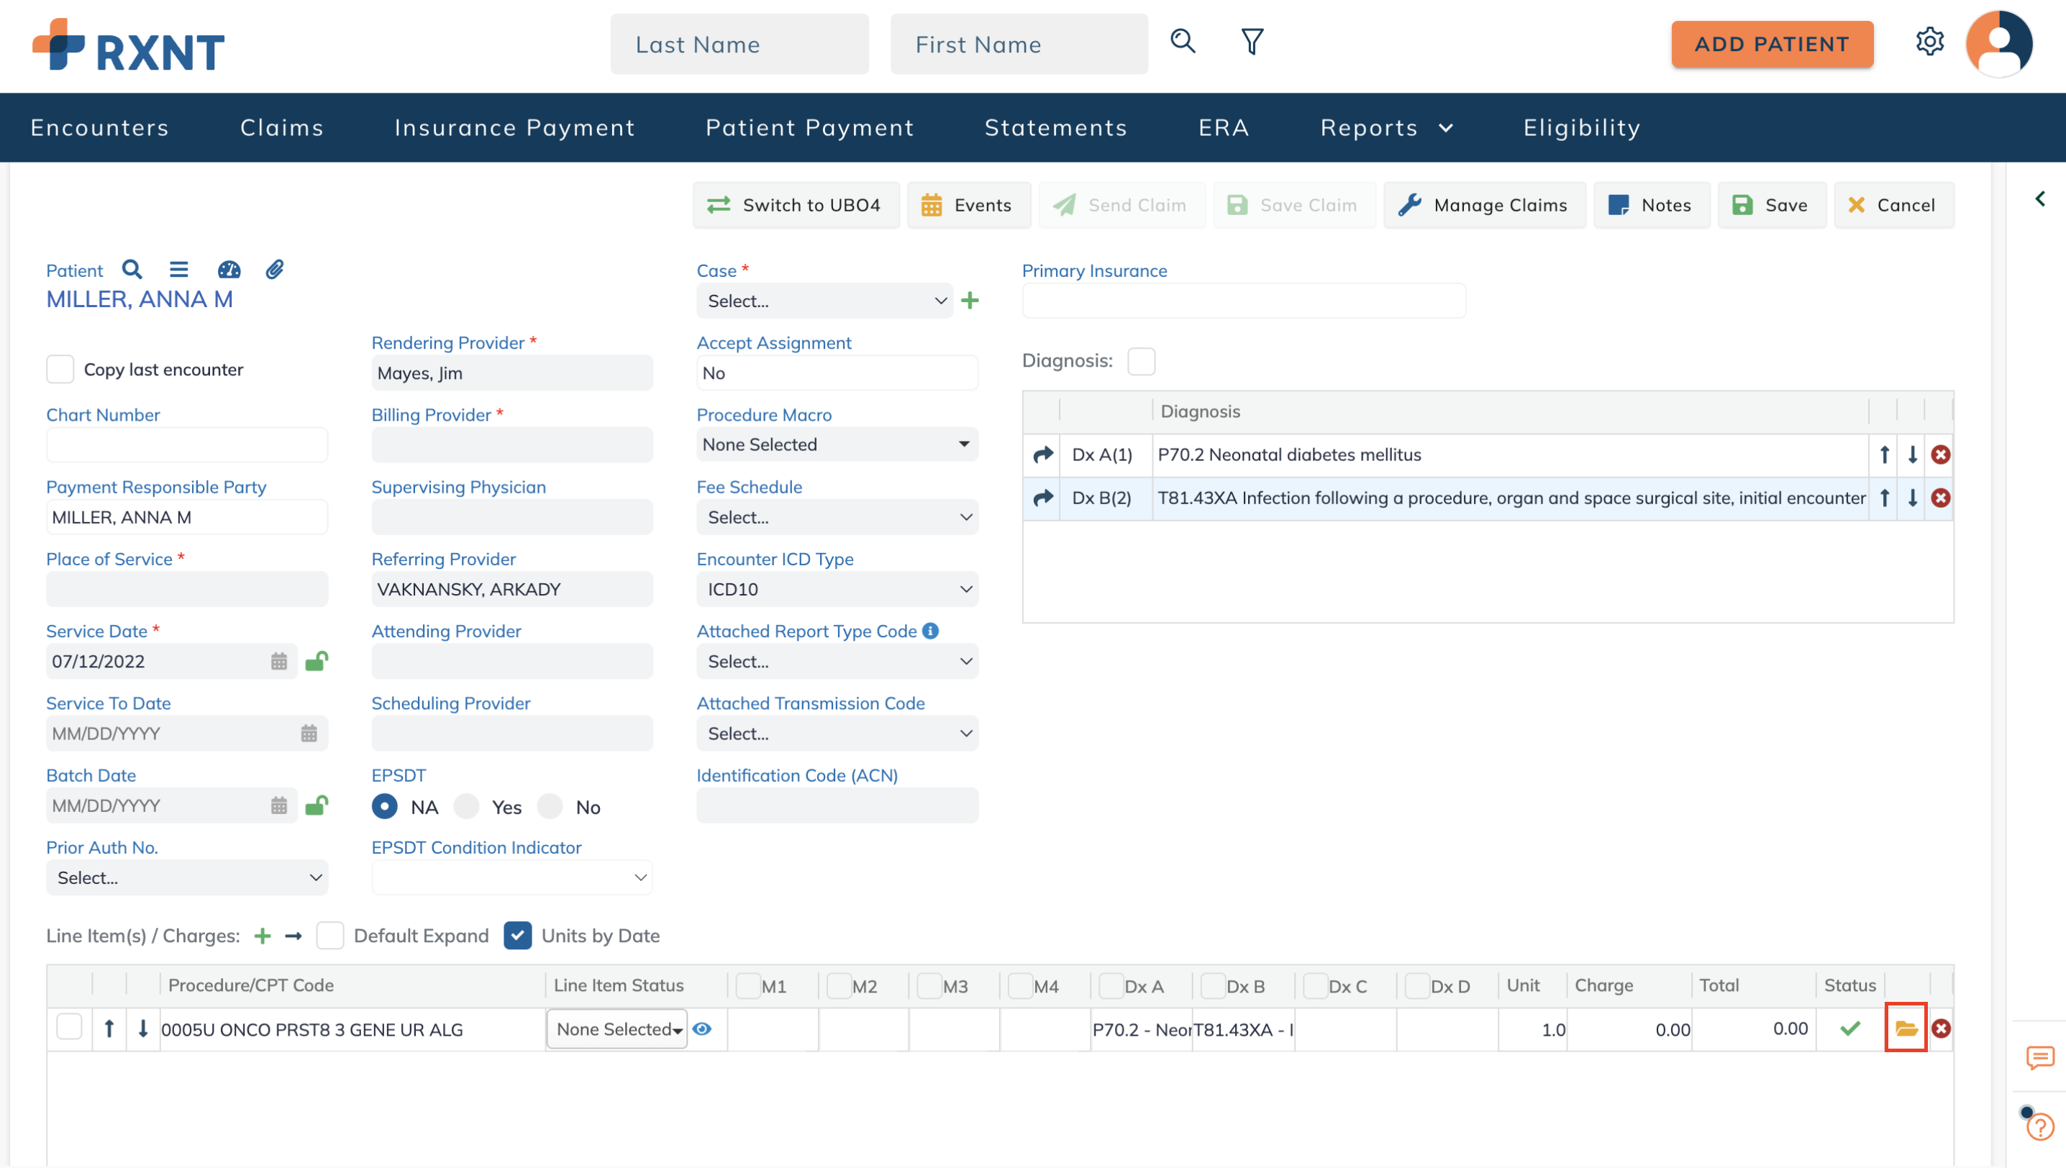Check Copy last encounter

click(x=60, y=370)
